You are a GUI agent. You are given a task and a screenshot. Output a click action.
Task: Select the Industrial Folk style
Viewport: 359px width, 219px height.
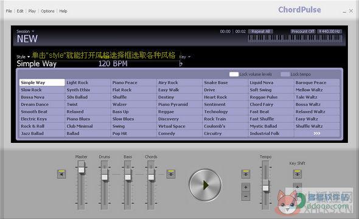[271, 133]
